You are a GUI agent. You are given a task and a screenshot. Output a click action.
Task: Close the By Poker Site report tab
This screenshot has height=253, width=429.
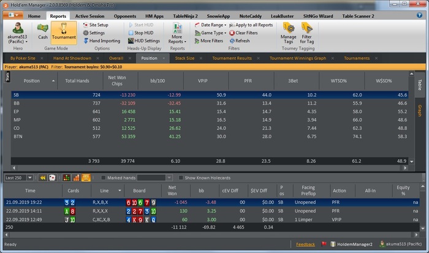click(x=42, y=58)
